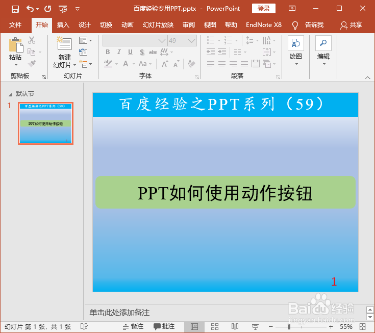Open the 文件 menu
The height and width of the screenshot is (333, 375).
coord(15,24)
